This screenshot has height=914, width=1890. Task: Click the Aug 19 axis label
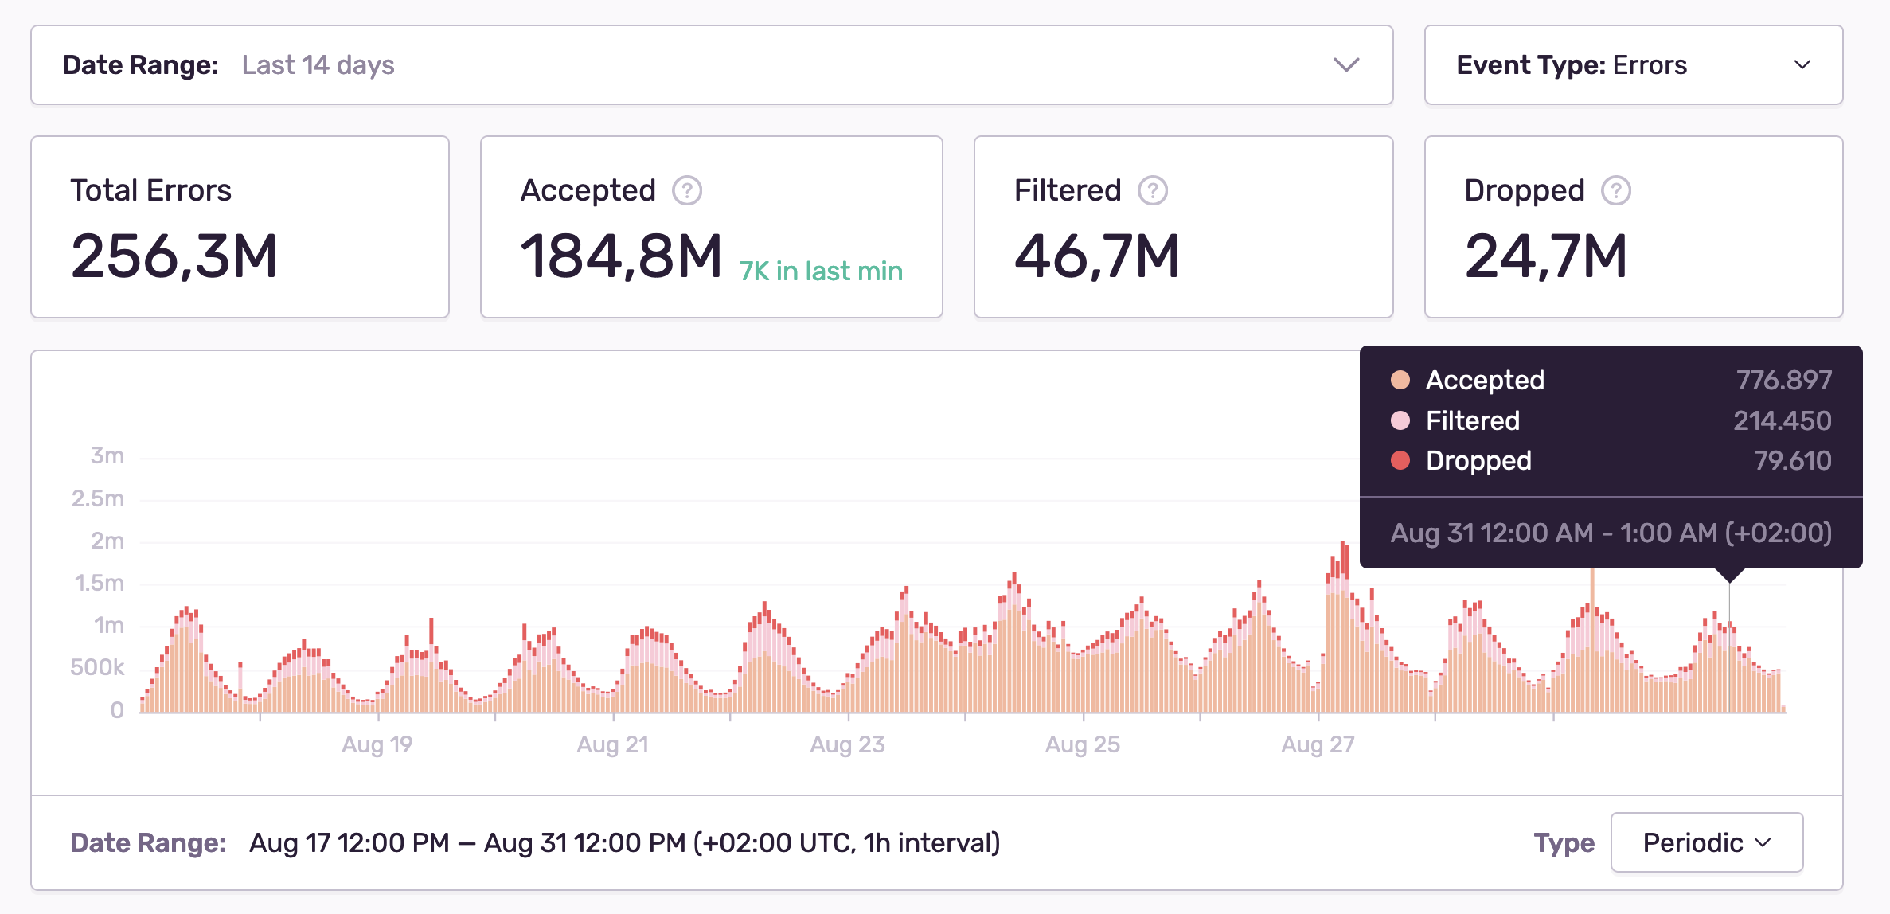point(377,744)
